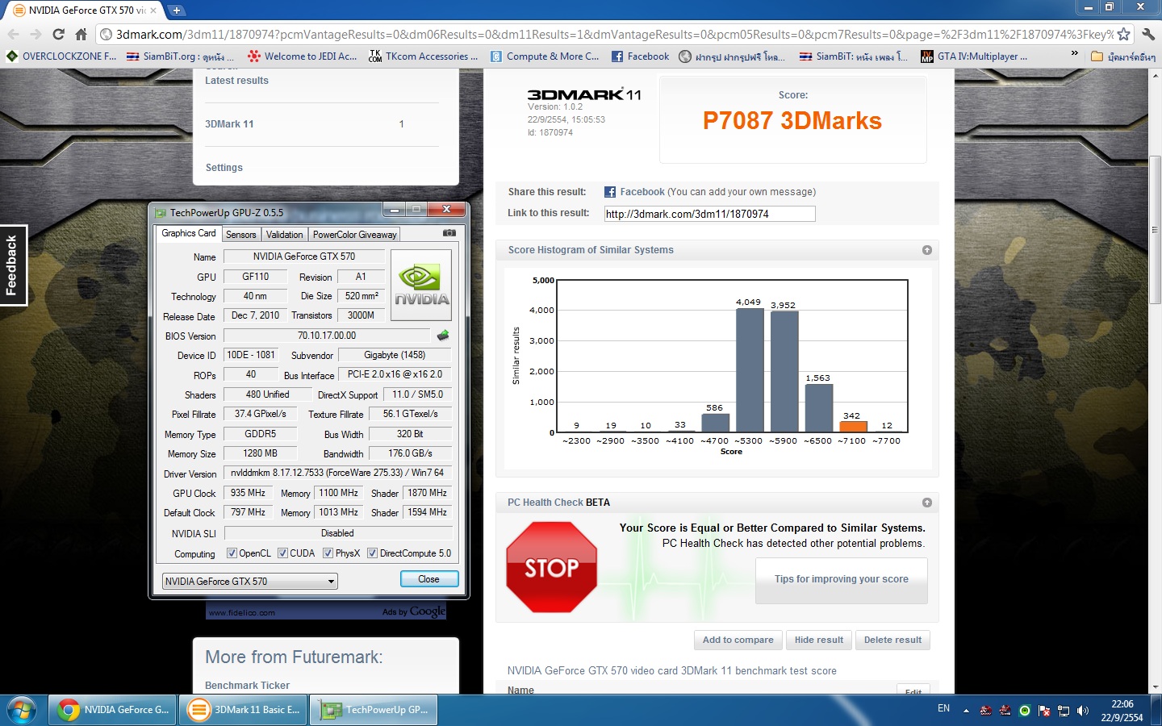The height and width of the screenshot is (726, 1162).
Task: Open the OVERCLOCKZONE bookmark
Action: 61,56
